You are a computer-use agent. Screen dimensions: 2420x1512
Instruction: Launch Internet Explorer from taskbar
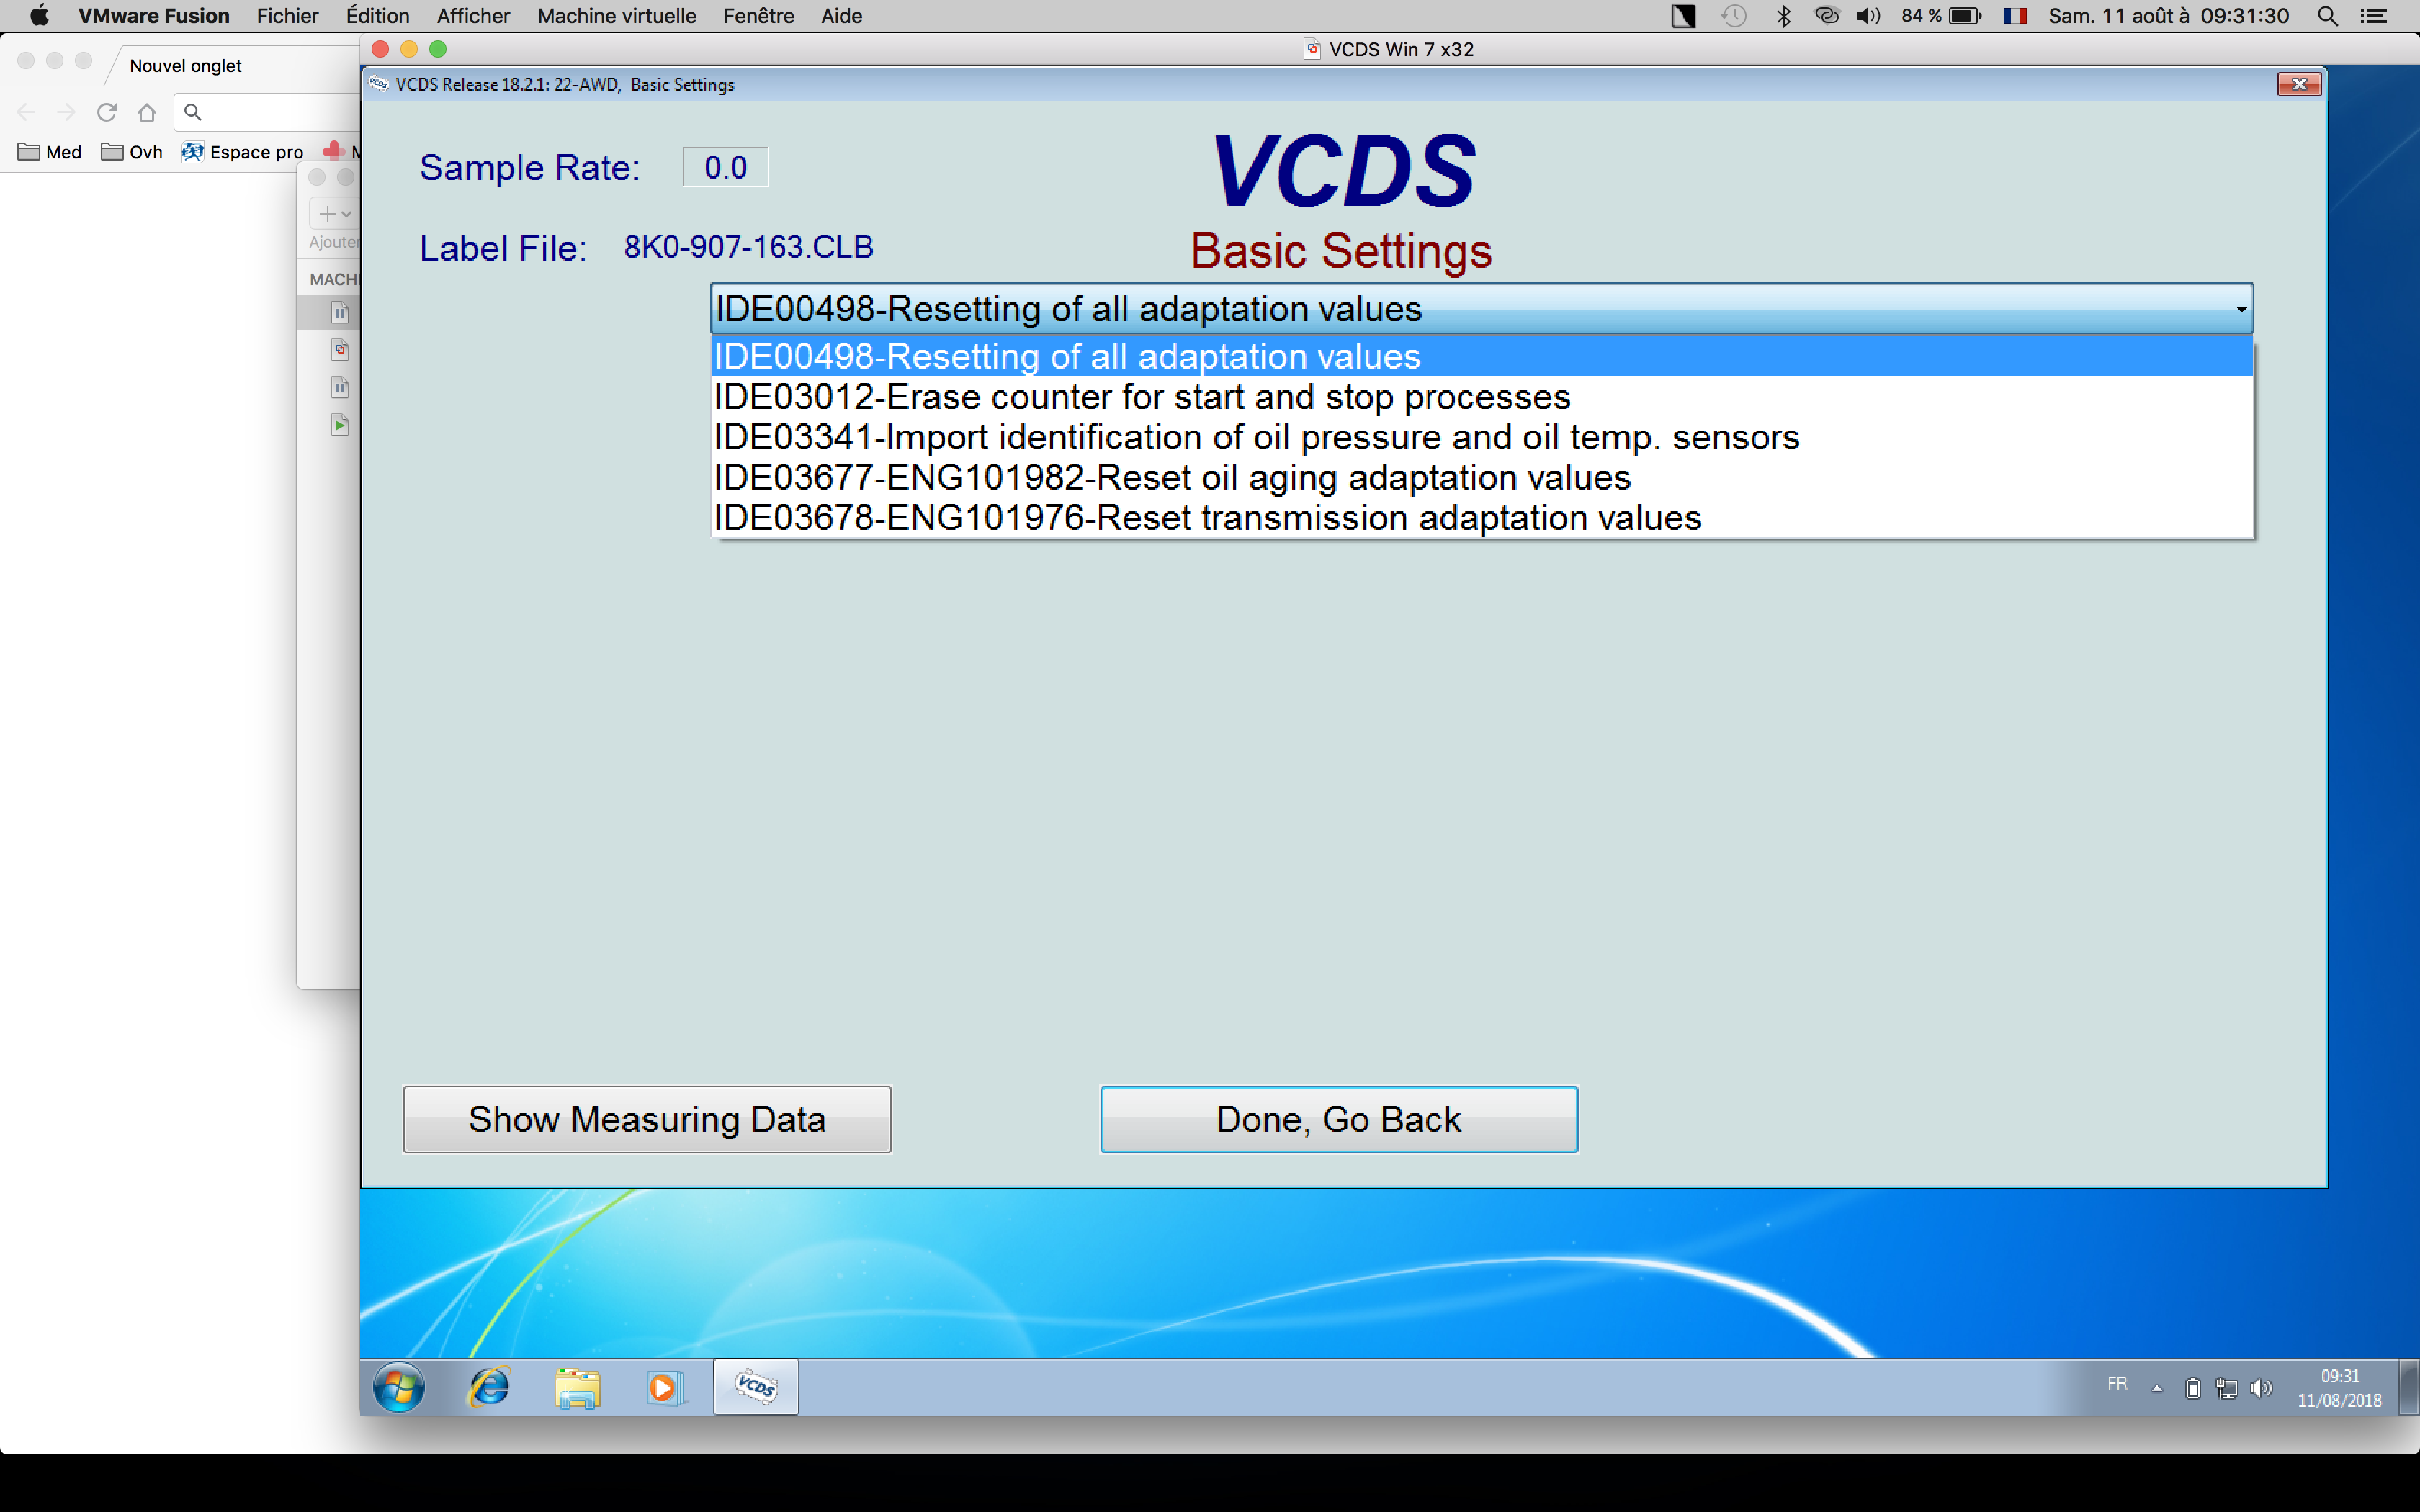[489, 1387]
